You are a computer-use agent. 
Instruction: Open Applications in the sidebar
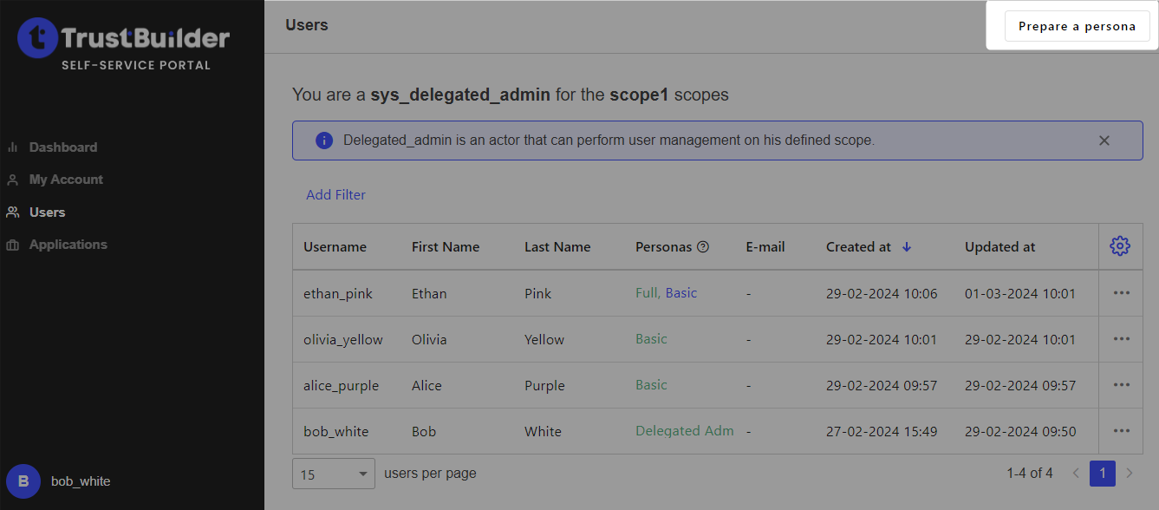68,245
